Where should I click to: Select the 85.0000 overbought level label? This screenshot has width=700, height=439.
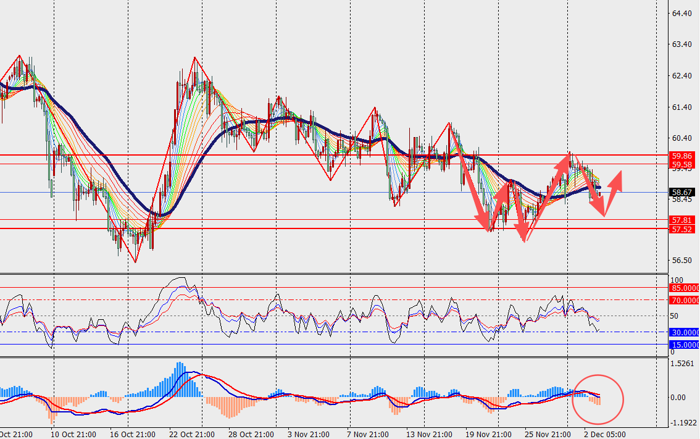(x=684, y=288)
